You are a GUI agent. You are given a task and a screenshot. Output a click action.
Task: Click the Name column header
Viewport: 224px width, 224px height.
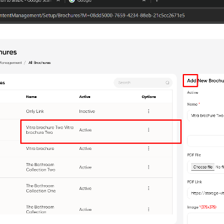31,97
